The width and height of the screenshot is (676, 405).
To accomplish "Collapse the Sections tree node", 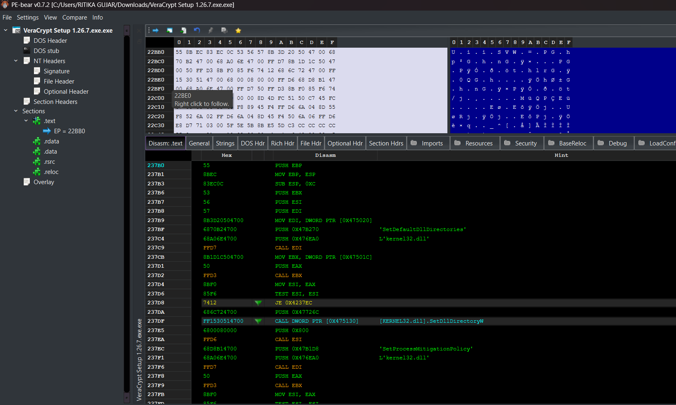I will tap(16, 111).
